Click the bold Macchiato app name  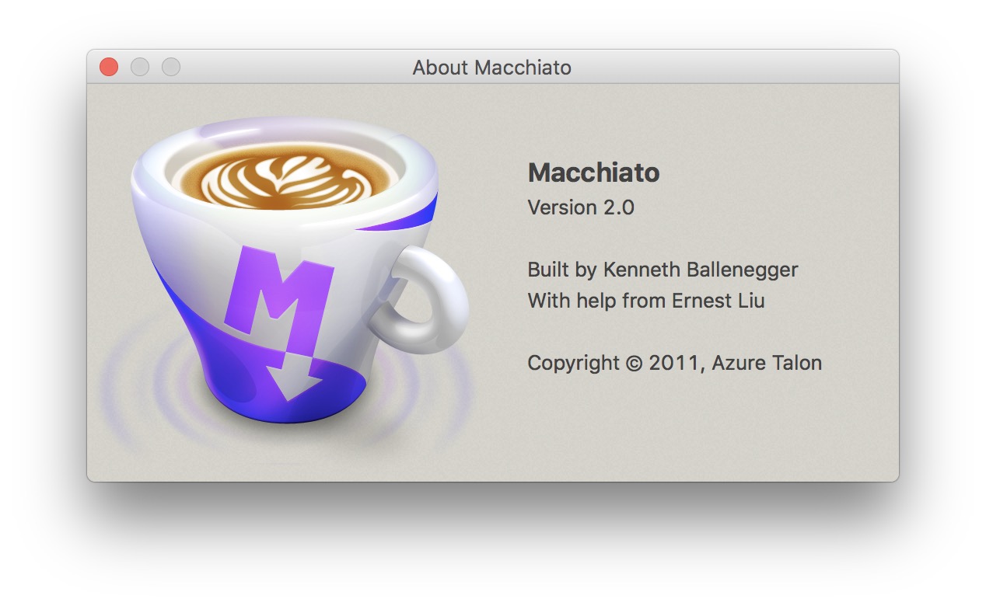click(593, 172)
